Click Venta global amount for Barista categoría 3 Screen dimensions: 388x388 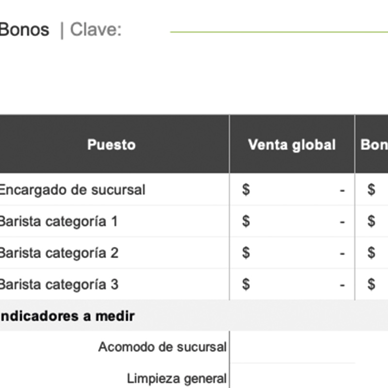pyautogui.click(x=292, y=284)
